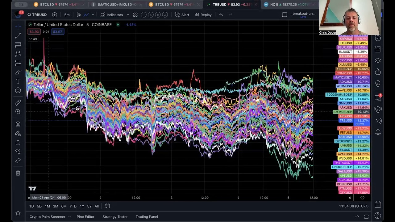
Task: Select the Measure ruler tool
Action: (x=18, y=102)
